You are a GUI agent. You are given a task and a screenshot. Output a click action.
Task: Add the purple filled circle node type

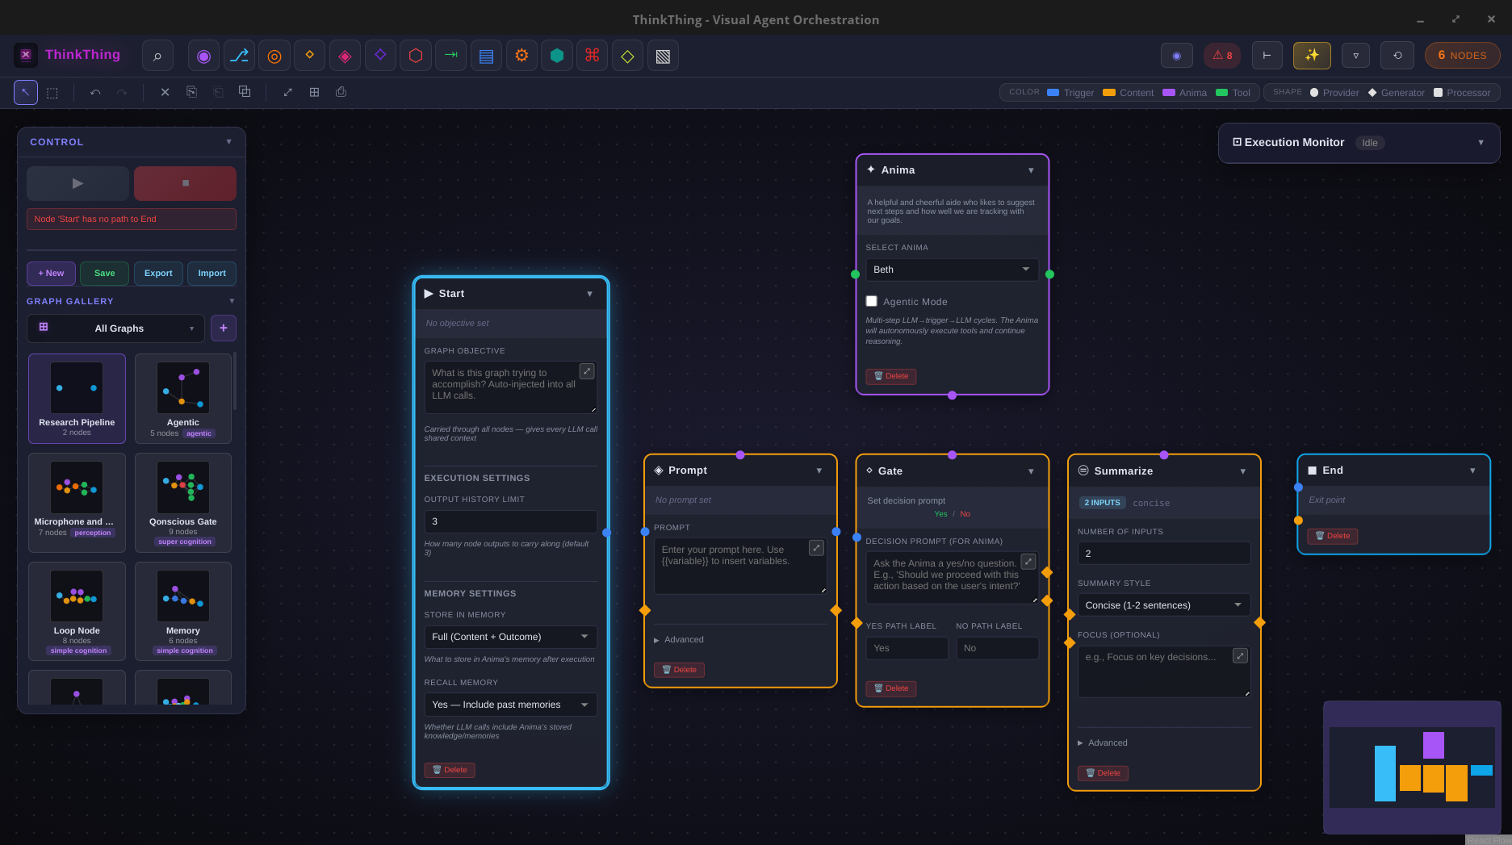pyautogui.click(x=203, y=56)
